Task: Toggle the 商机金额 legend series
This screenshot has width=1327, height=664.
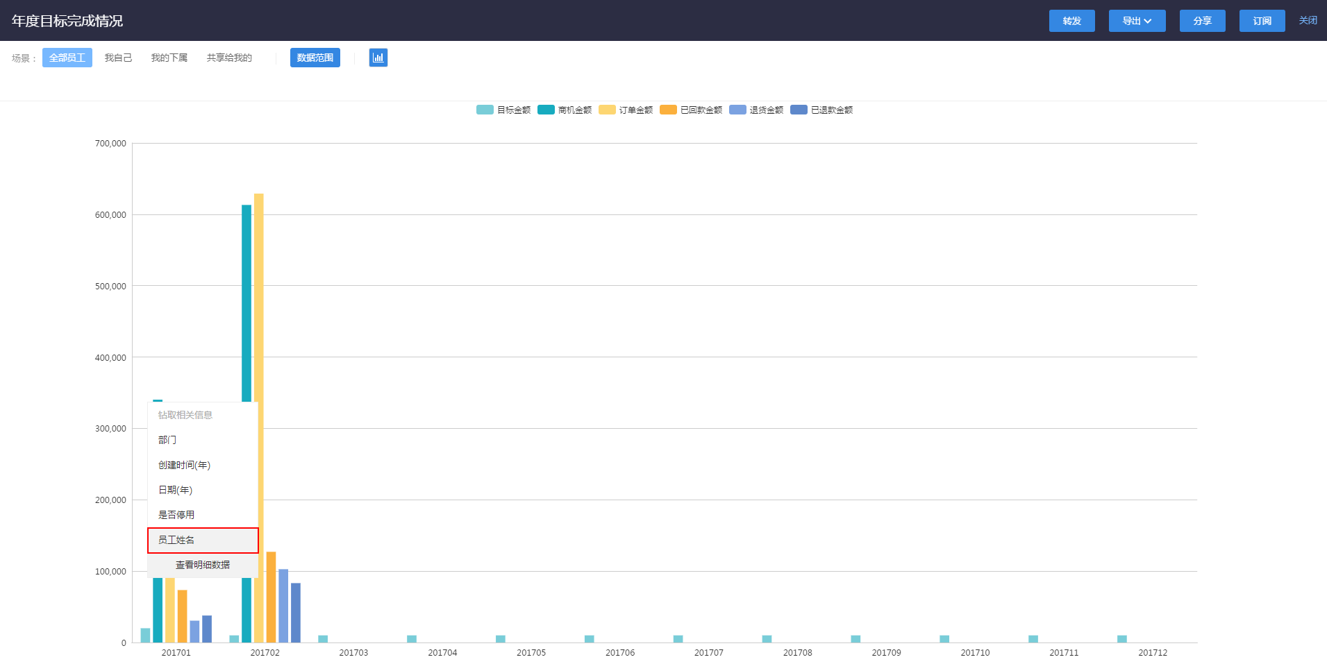Action: 565,110
